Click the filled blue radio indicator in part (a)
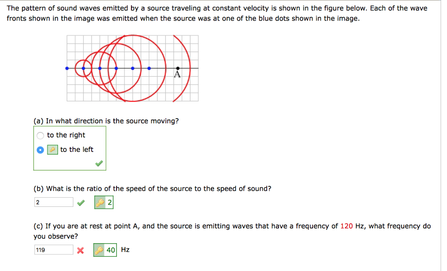 click(40, 150)
